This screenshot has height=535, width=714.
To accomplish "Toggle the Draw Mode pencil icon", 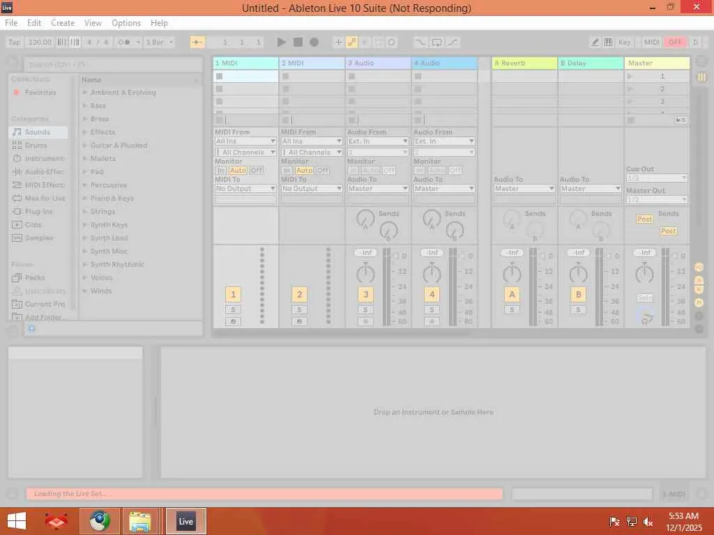I will (595, 42).
